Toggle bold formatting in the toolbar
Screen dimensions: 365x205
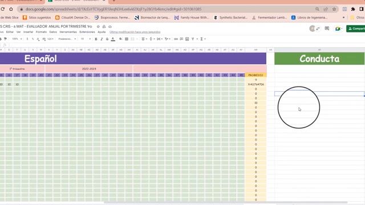point(96,39)
